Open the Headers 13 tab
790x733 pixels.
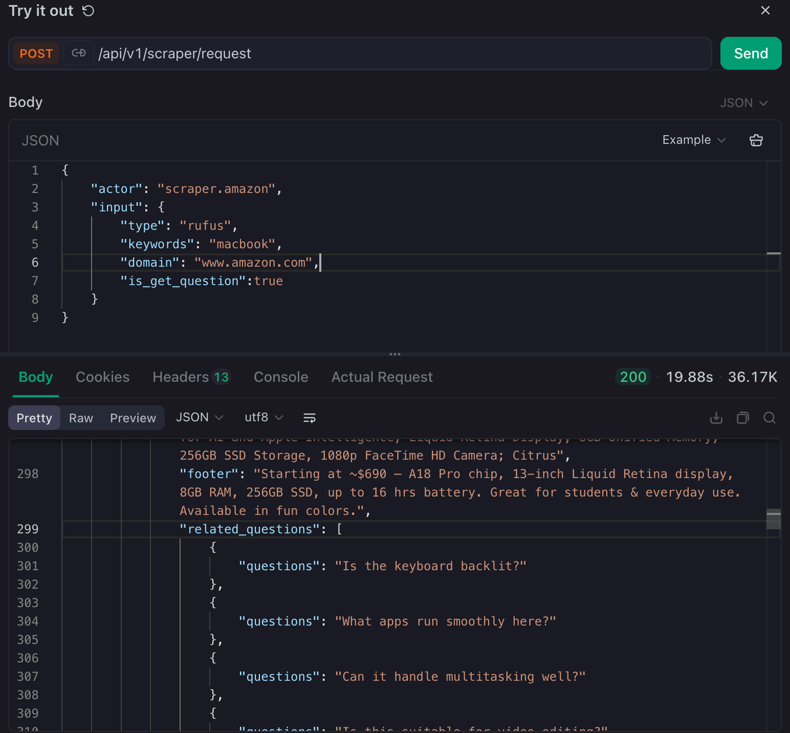192,377
